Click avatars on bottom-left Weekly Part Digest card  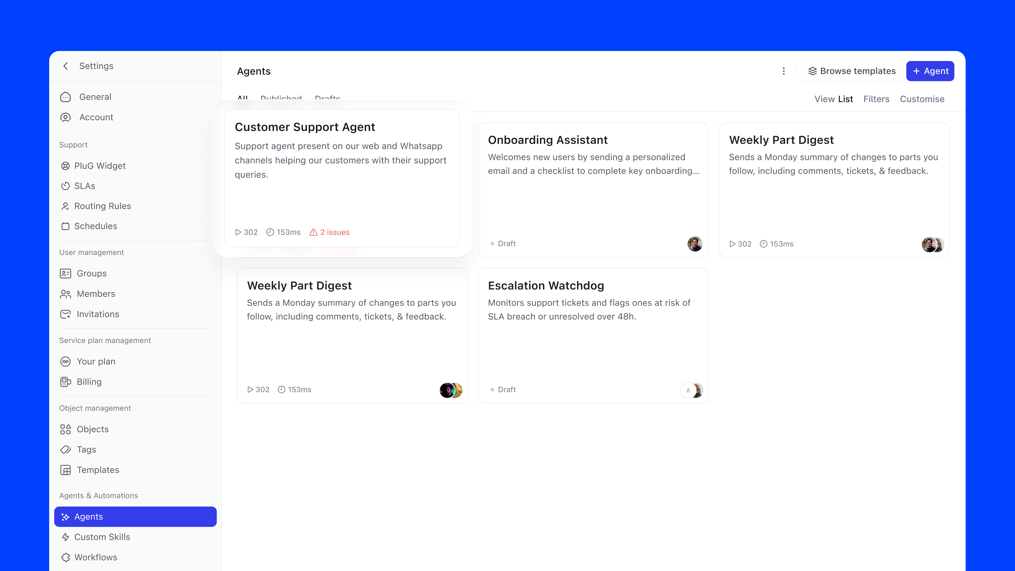[x=451, y=390]
